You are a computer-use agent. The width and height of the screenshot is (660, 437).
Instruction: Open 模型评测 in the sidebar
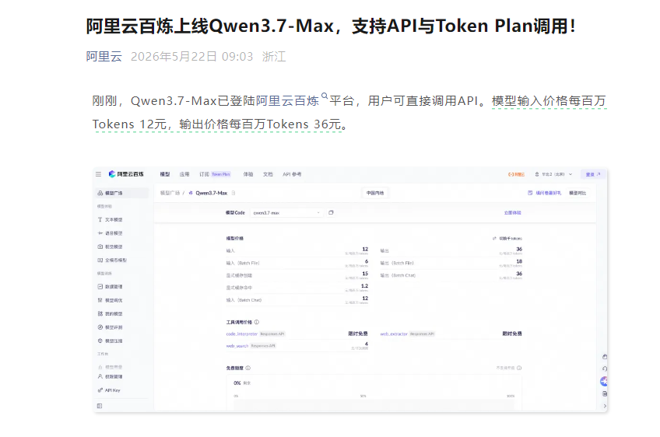pos(111,327)
